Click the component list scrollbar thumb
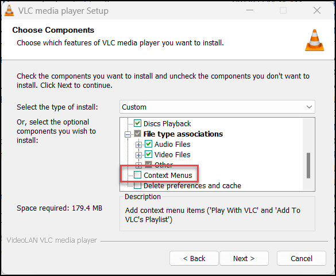The height and width of the screenshot is (276, 336). pyautogui.click(x=308, y=165)
